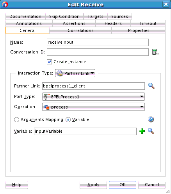Open XPath expression builder for Conversation ID
This screenshot has height=194, width=171.
pyautogui.click(x=155, y=52)
